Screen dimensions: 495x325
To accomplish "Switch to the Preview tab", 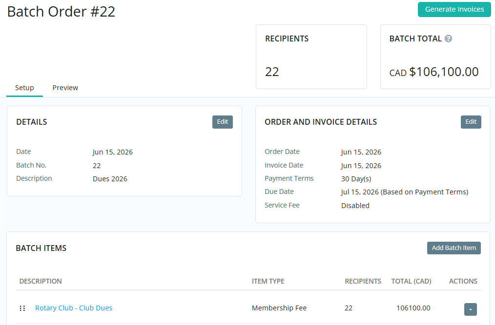I will tap(65, 88).
